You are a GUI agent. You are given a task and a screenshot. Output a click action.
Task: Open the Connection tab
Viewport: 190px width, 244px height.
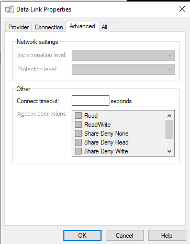pyautogui.click(x=49, y=27)
